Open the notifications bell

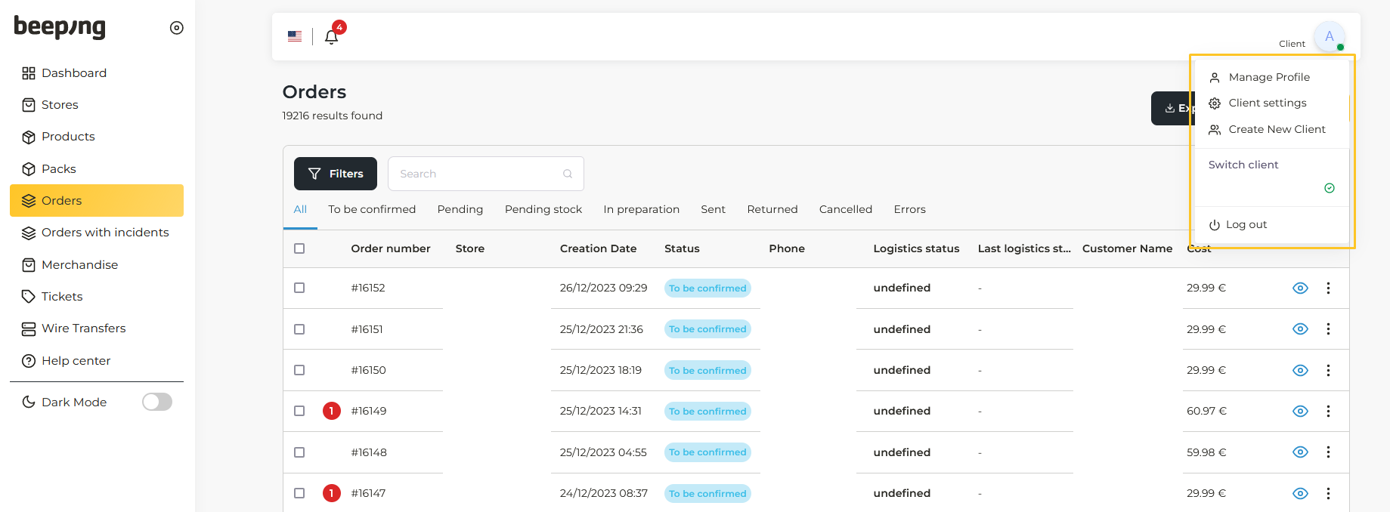point(331,36)
